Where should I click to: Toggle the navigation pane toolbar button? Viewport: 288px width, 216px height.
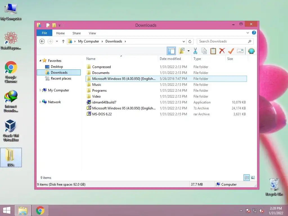point(171,51)
